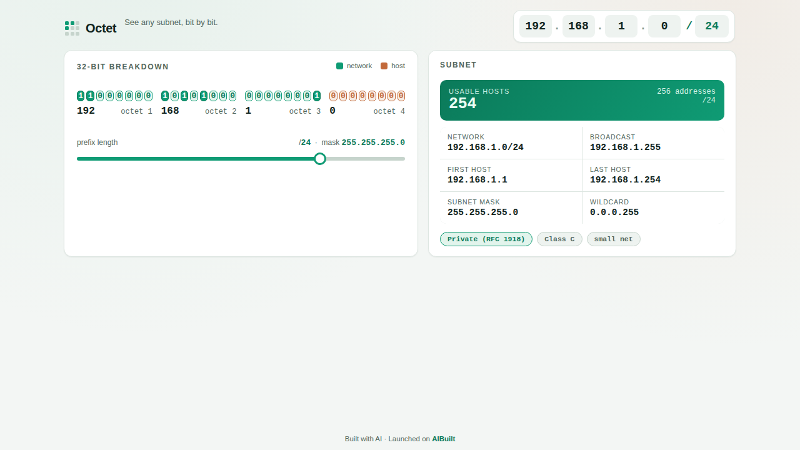Focus the first octet input showing 192
Image resolution: width=800 pixels, height=450 pixels.
coord(536,26)
